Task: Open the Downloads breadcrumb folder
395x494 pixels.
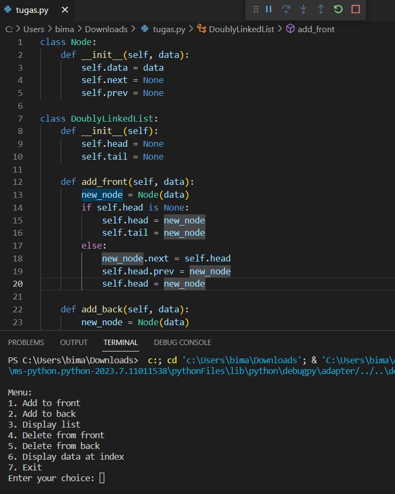Action: 107,29
